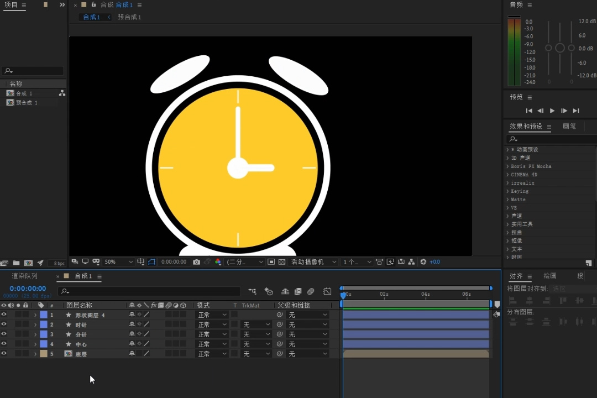Adjust the center audio level slider knob
The width and height of the screenshot is (597, 398).
[559, 48]
